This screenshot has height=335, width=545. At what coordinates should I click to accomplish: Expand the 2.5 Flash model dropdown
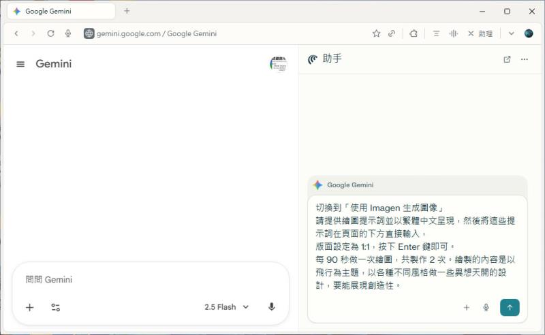pos(227,307)
